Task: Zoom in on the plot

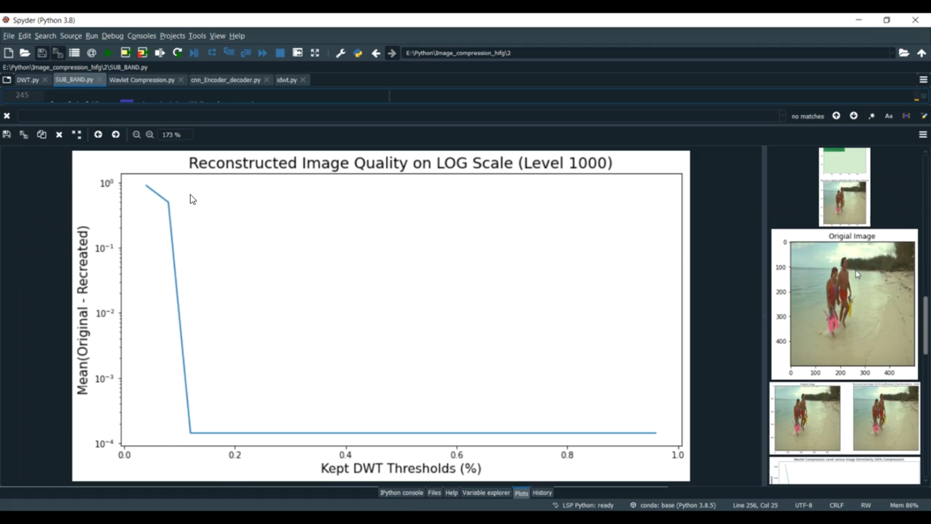Action: click(150, 135)
